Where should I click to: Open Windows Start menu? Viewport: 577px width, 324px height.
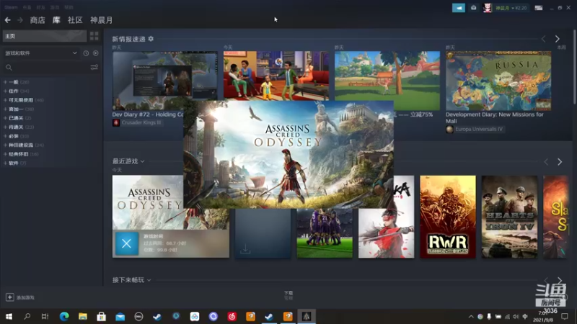pos(9,317)
